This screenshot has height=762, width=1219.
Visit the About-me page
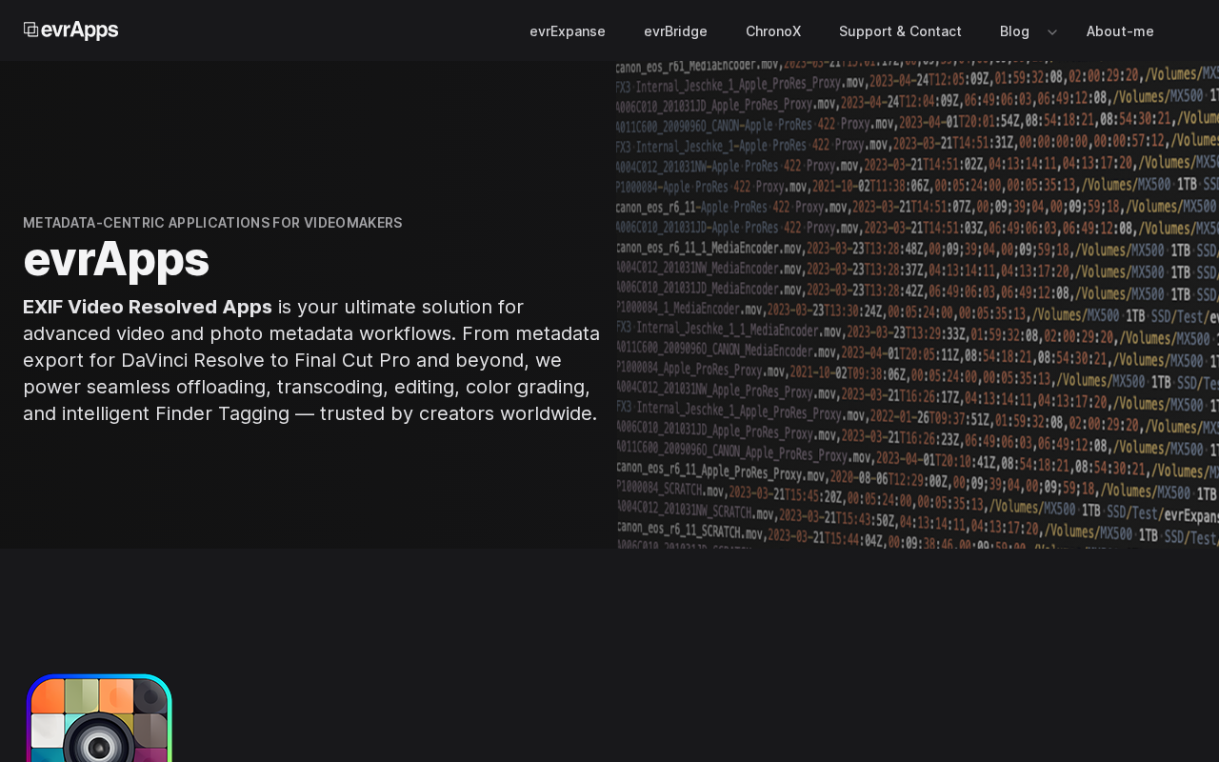[x=1120, y=31]
